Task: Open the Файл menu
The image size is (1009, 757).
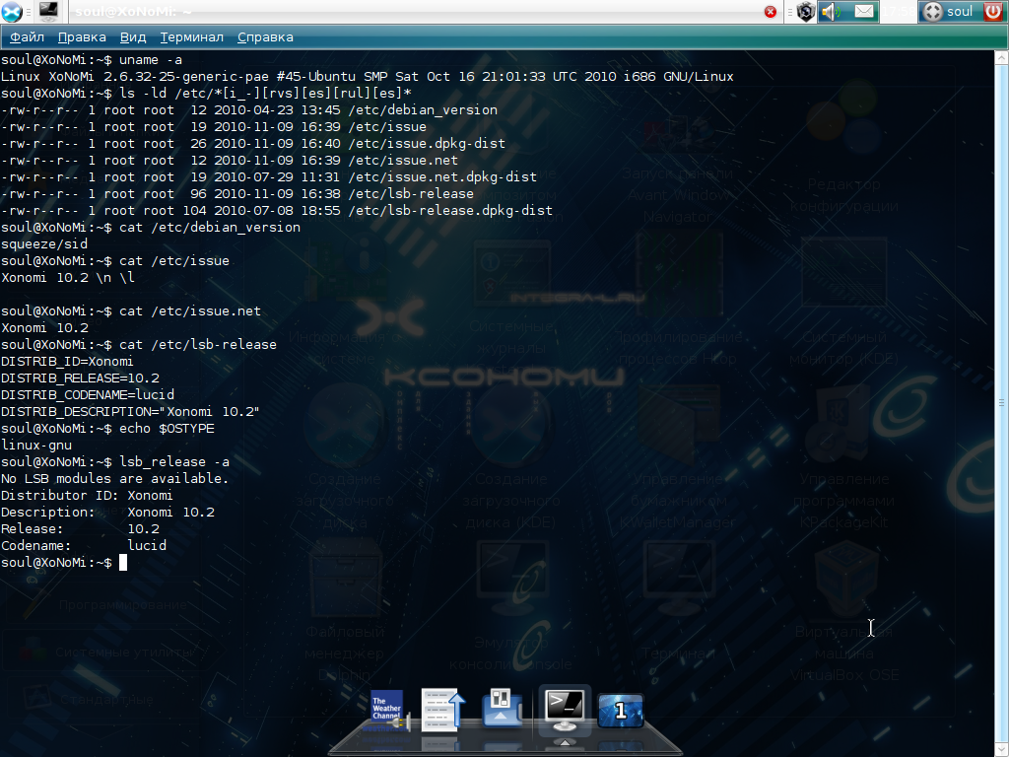Action: click(27, 37)
